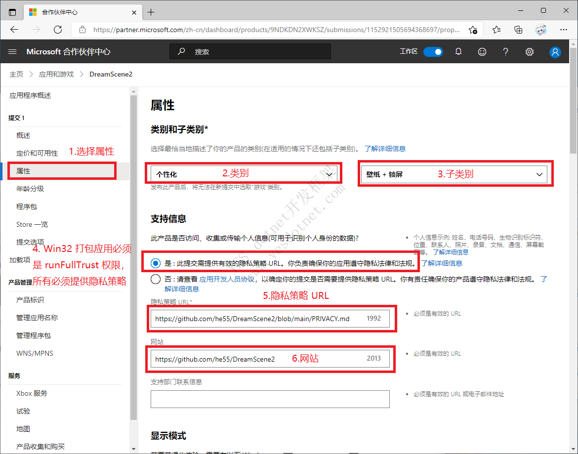Click the browser address bar URL
The image size is (578, 454).
click(x=277, y=30)
